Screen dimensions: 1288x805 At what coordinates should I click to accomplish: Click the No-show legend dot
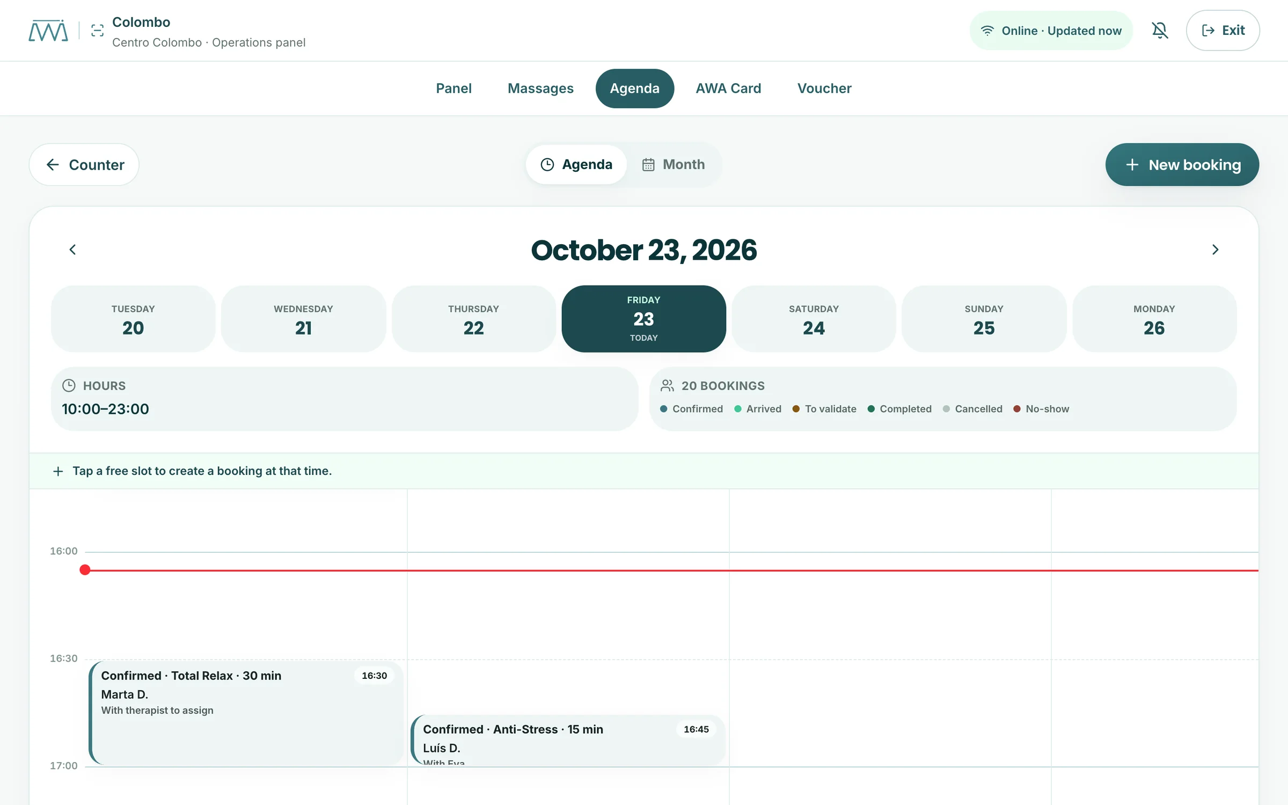coord(1016,409)
